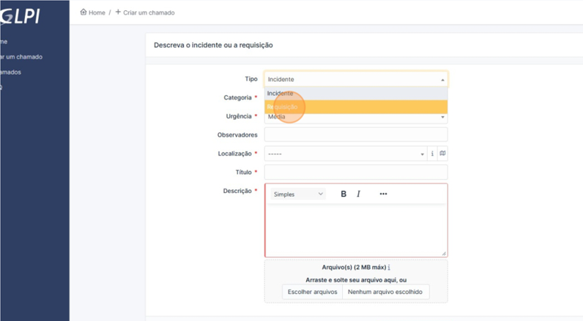Click the Escolher arquivos button
583x321 pixels.
[x=312, y=292]
